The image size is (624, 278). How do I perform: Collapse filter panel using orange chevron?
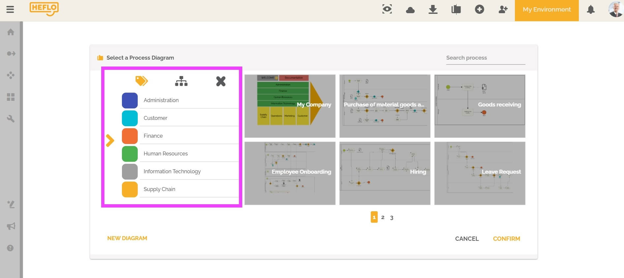pyautogui.click(x=110, y=141)
